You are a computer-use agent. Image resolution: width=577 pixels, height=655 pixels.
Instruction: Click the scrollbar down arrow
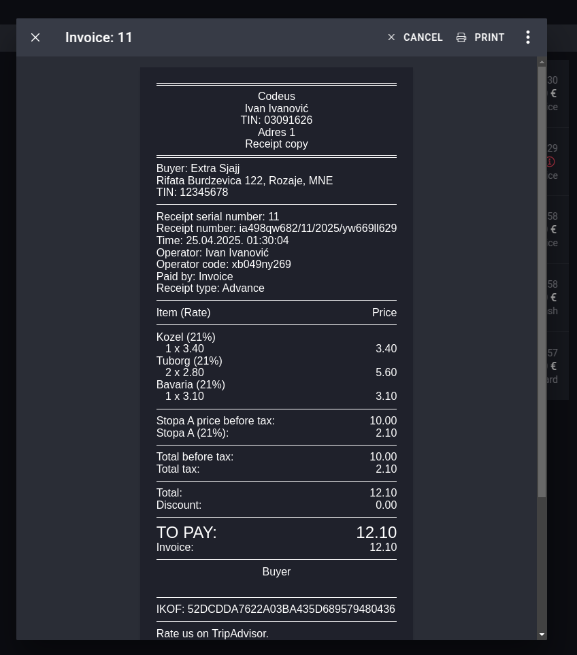[542, 635]
